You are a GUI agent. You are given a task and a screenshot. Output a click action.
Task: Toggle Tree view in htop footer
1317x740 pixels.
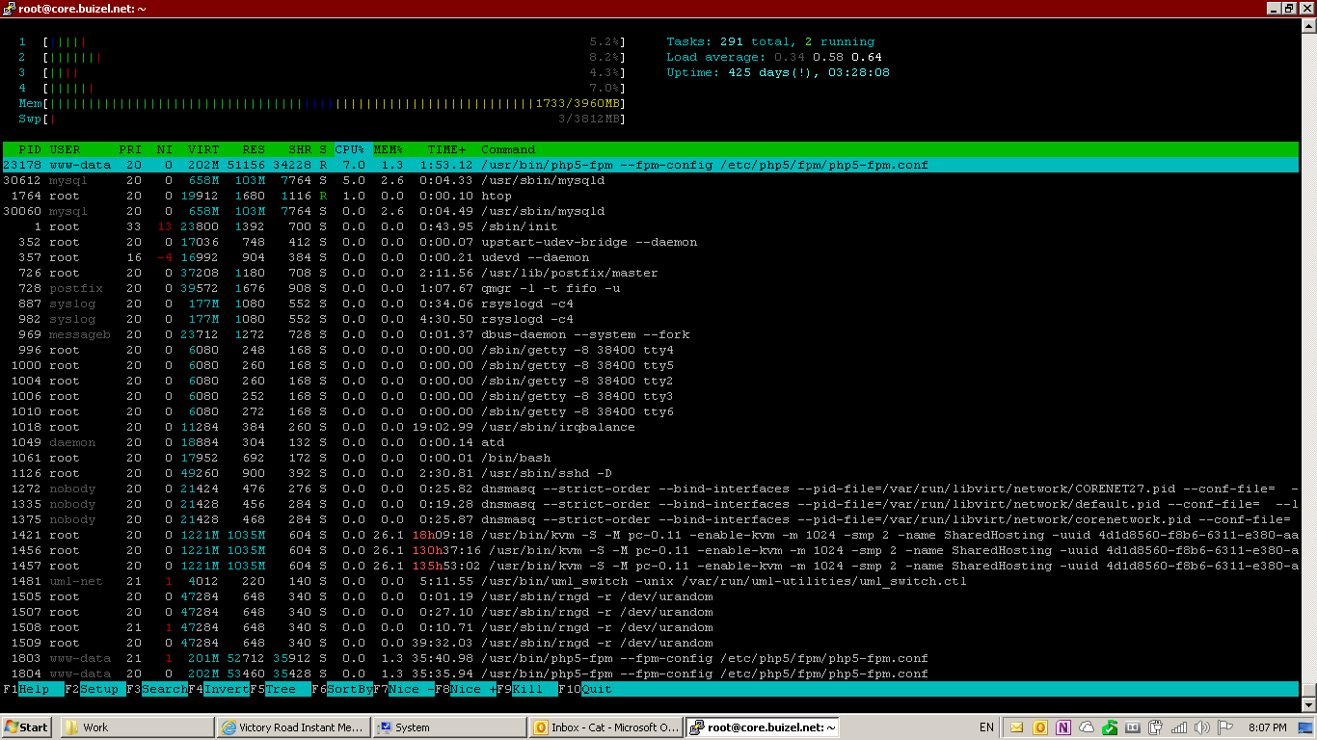(x=281, y=689)
